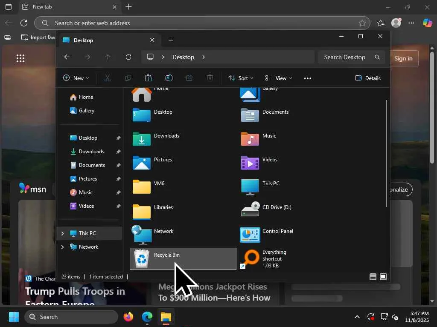Click the pin icon next to Documents

click(118, 165)
